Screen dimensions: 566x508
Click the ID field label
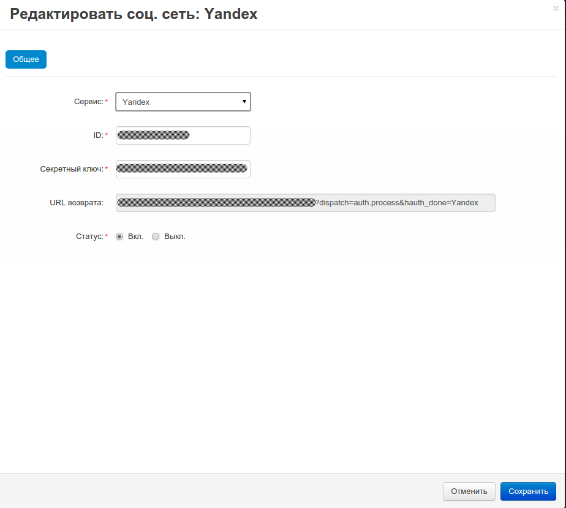coord(98,135)
